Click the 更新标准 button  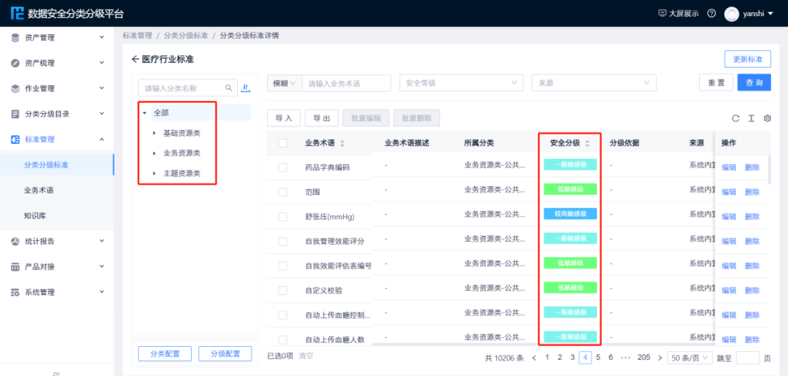click(x=747, y=59)
